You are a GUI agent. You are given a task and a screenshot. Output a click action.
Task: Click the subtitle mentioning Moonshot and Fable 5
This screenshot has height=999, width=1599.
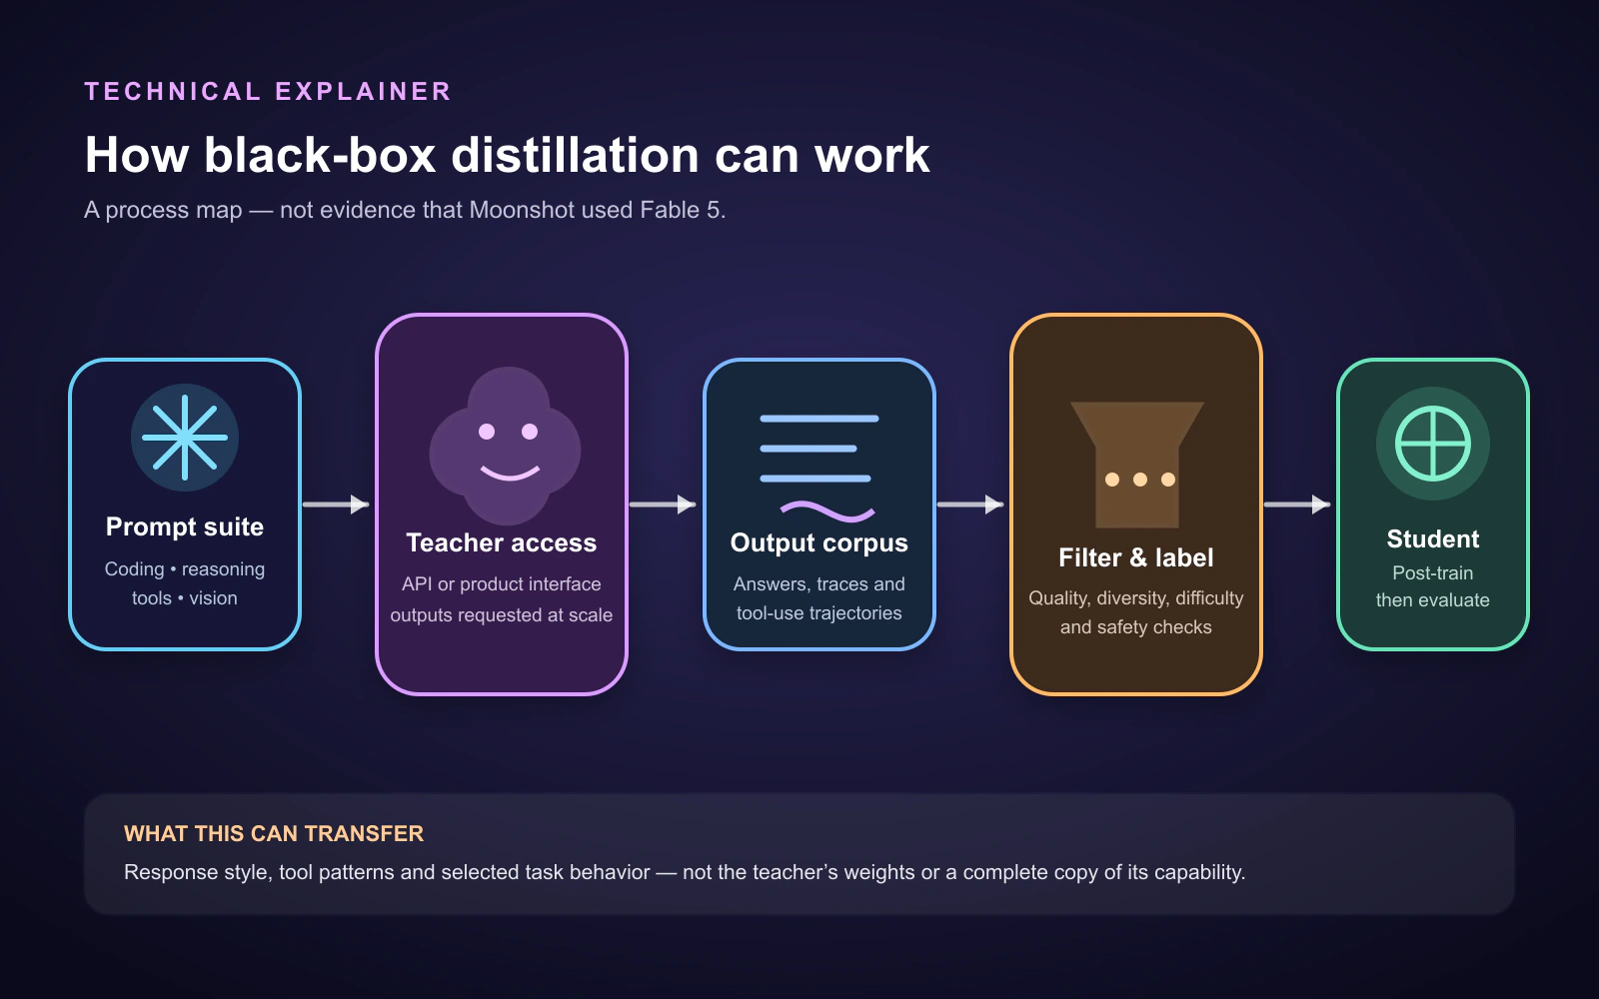tap(405, 210)
